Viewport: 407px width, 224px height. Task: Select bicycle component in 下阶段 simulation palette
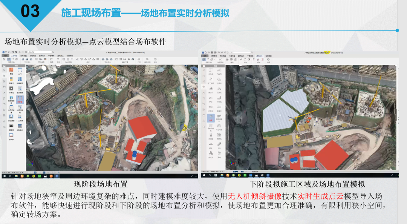click(211, 154)
